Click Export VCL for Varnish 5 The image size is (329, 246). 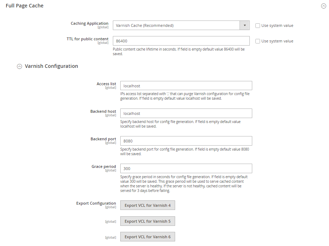pyautogui.click(x=148, y=221)
